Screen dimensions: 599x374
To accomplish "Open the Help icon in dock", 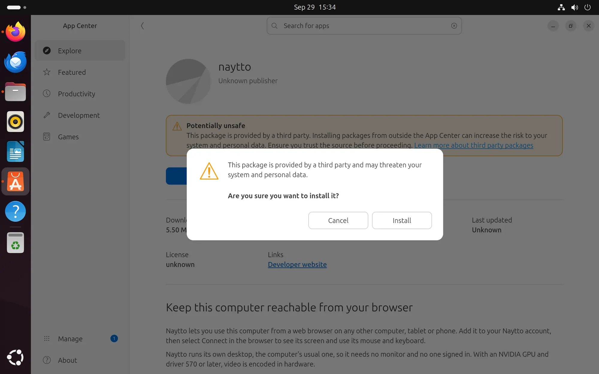I will tap(16, 212).
